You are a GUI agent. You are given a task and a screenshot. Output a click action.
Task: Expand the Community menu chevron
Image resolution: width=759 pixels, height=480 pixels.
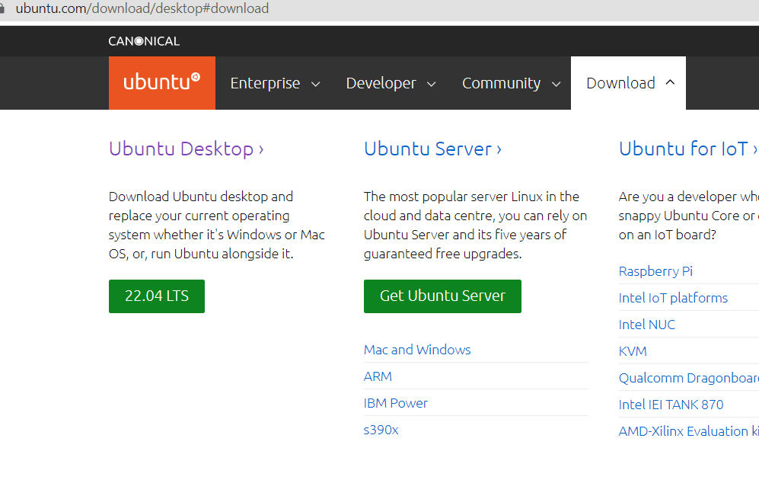tap(556, 85)
